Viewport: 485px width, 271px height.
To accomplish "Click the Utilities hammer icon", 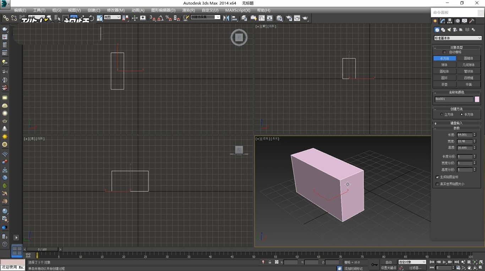I will pyautogui.click(x=472, y=21).
